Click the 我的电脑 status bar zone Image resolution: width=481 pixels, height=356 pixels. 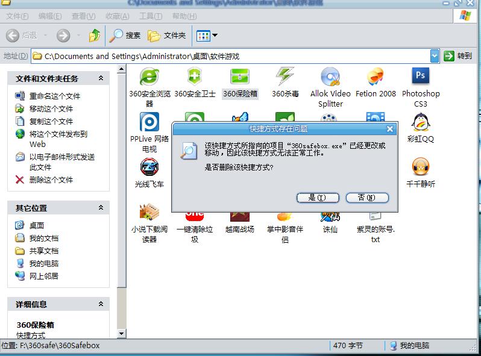pos(409,346)
